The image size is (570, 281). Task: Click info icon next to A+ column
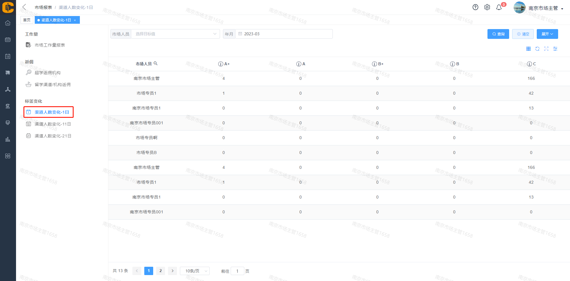221,64
